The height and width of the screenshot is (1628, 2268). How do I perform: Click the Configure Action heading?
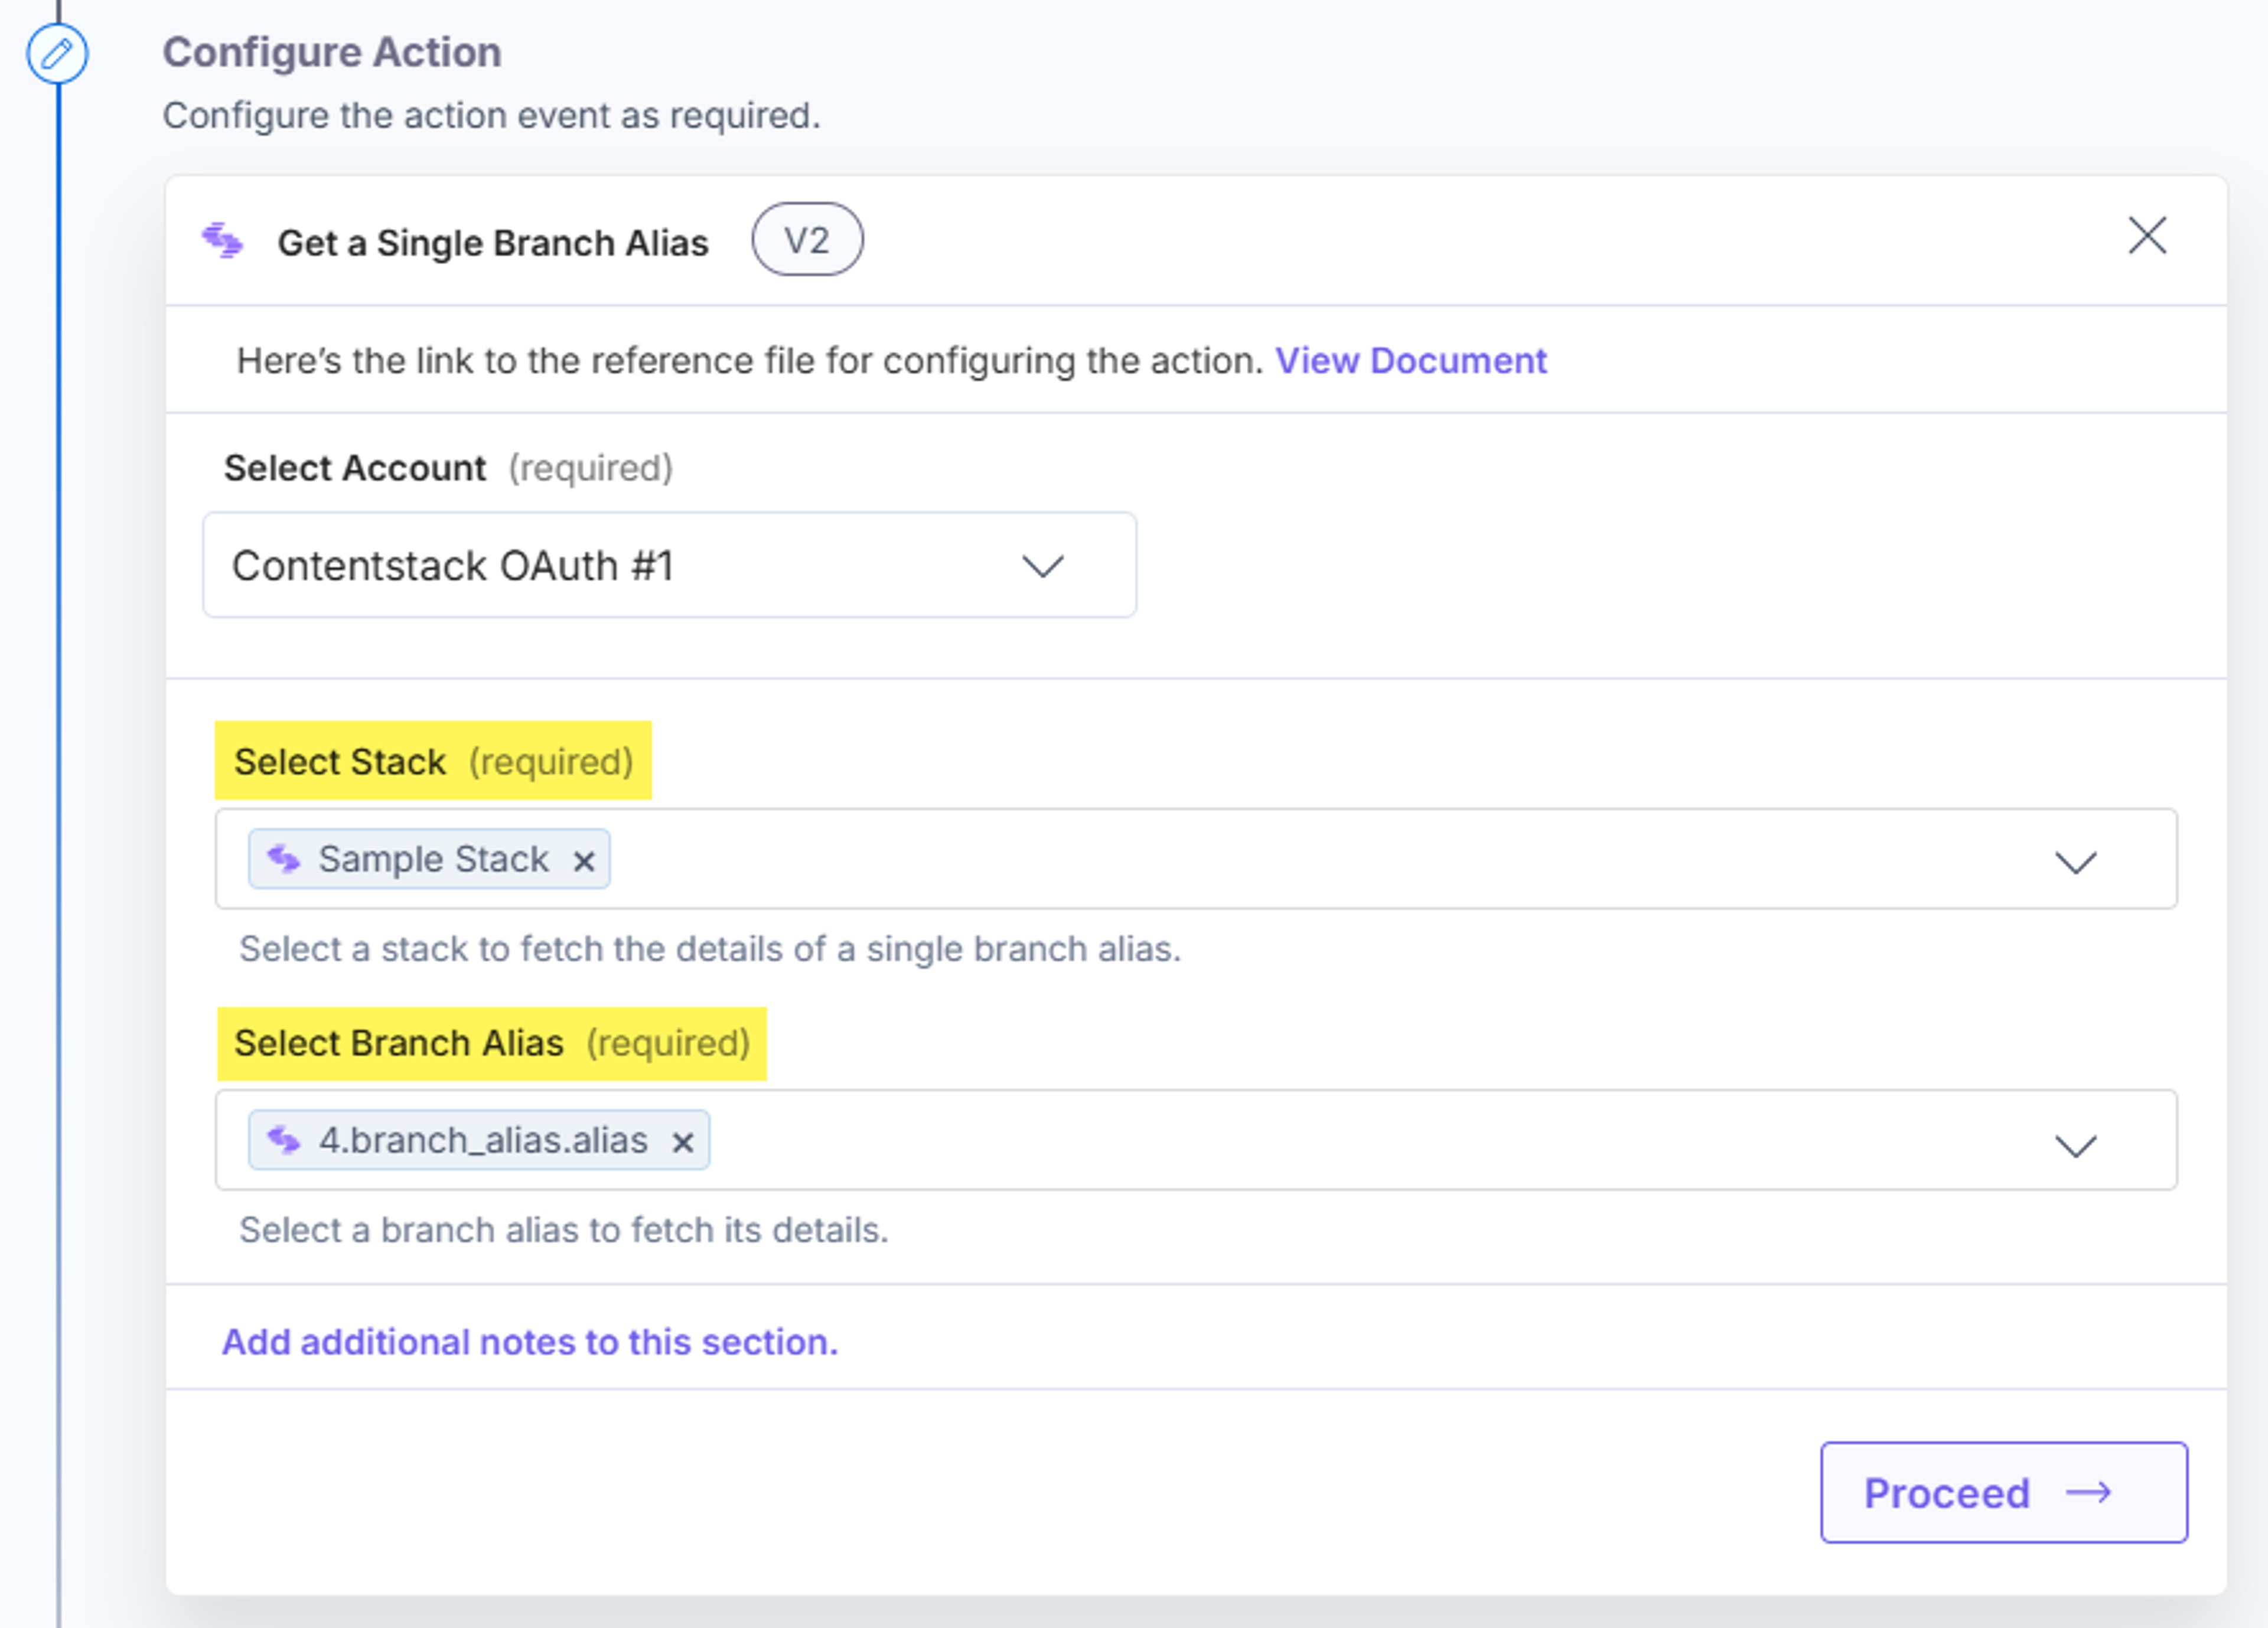coord(332,52)
